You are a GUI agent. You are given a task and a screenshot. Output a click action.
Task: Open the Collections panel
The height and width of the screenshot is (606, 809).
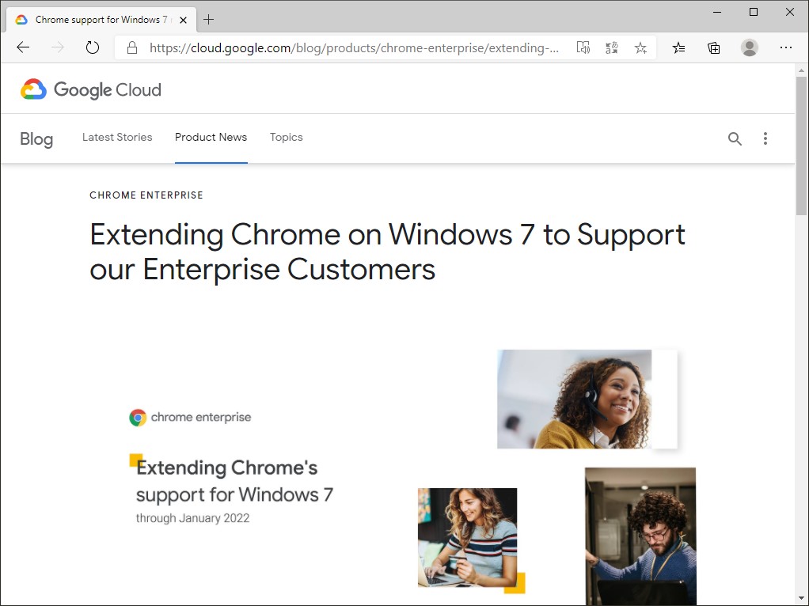pyautogui.click(x=713, y=47)
